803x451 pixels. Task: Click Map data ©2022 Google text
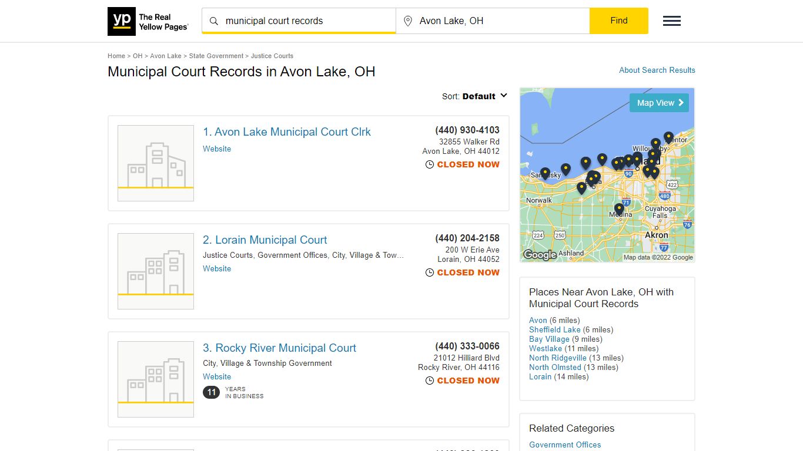click(x=658, y=257)
